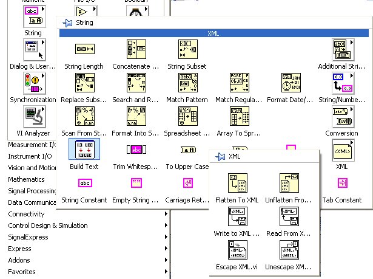Pin the XML palette with thumbtack

(x=220, y=157)
